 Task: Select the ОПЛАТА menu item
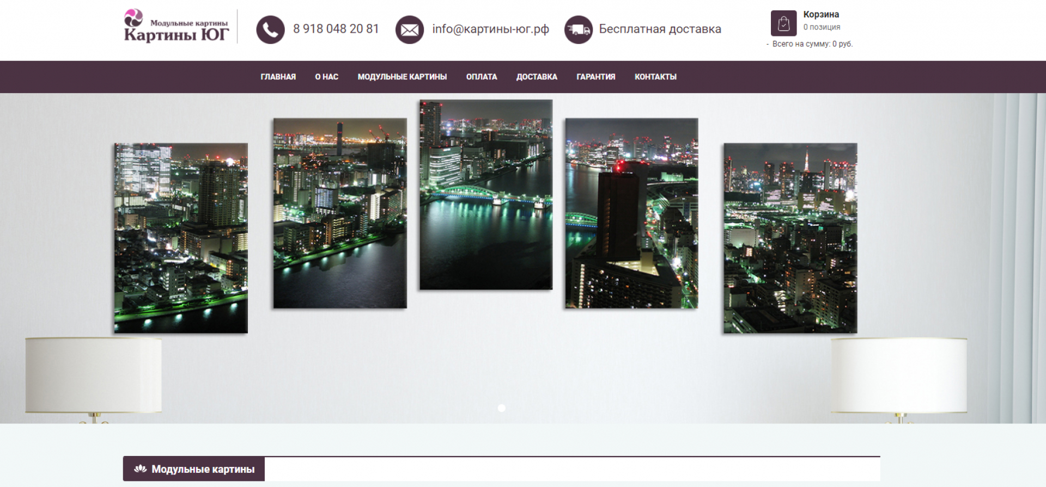click(482, 77)
